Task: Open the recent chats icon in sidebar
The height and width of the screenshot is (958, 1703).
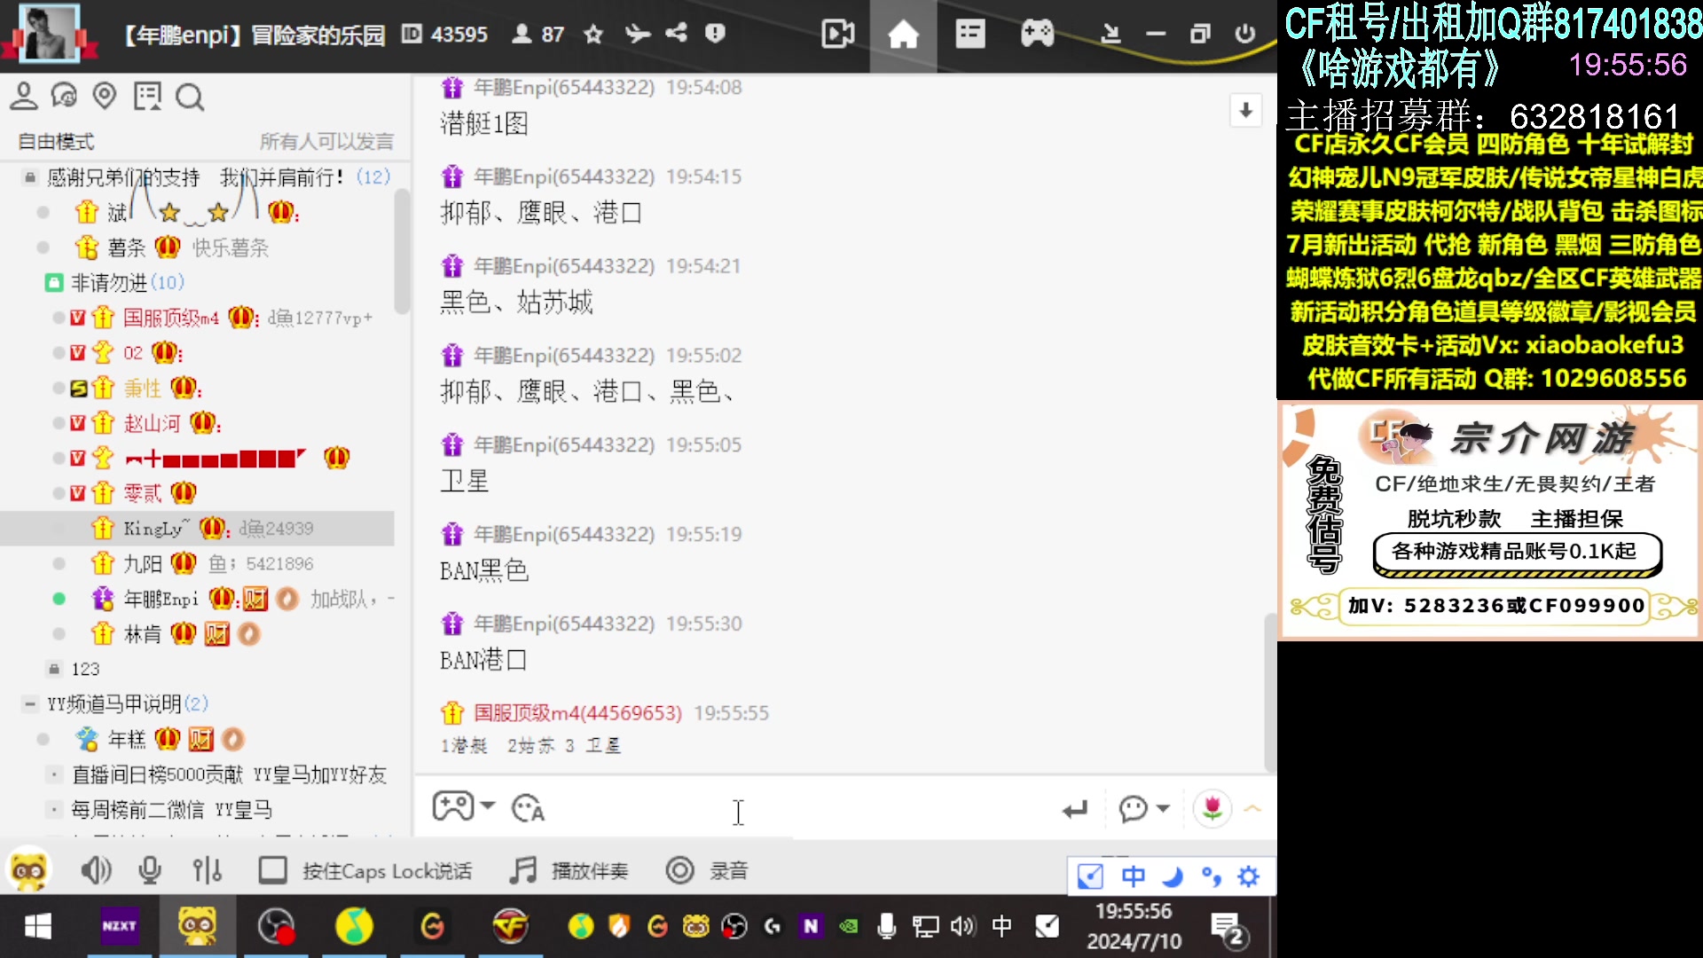Action: click(x=64, y=96)
